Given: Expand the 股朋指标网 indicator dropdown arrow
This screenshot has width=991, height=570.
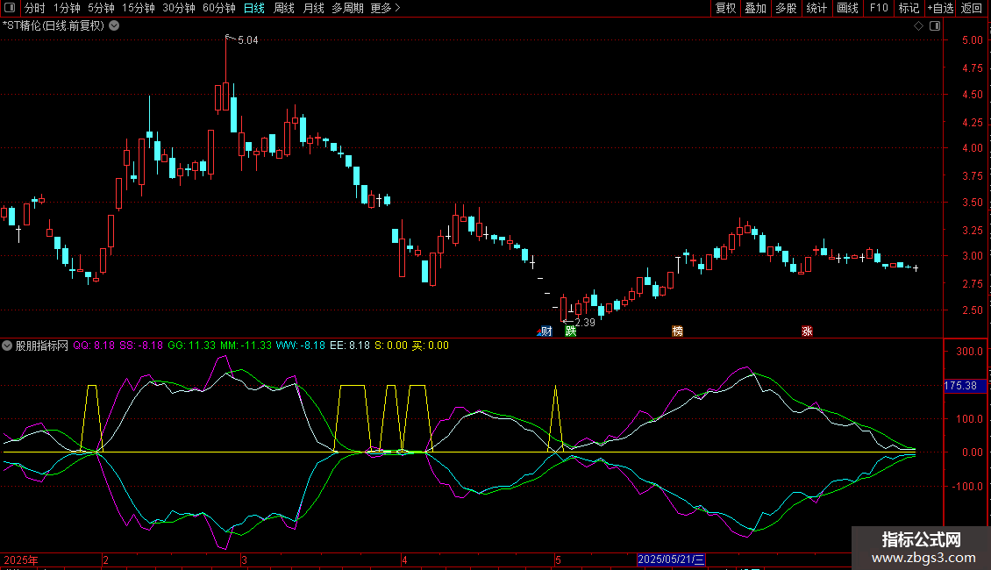Looking at the screenshot, I should point(8,346).
